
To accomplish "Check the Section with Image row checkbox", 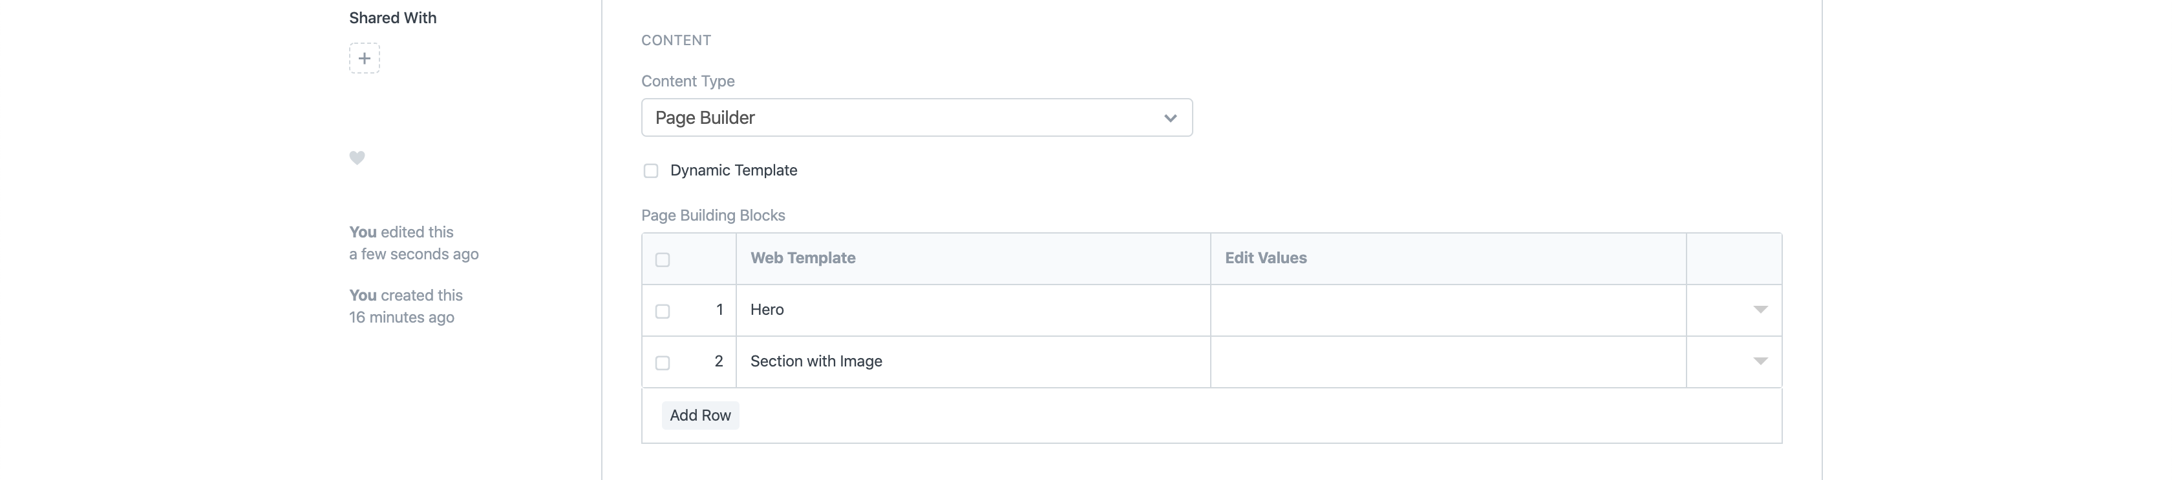I will coord(663,363).
